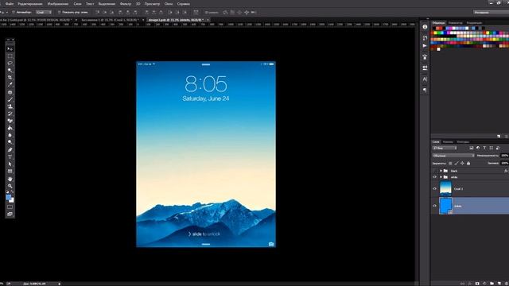Switch to the Paths tab

point(463,142)
